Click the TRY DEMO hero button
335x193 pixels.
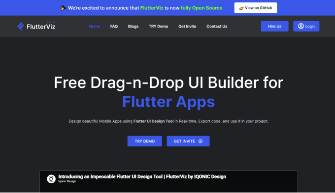(145, 141)
